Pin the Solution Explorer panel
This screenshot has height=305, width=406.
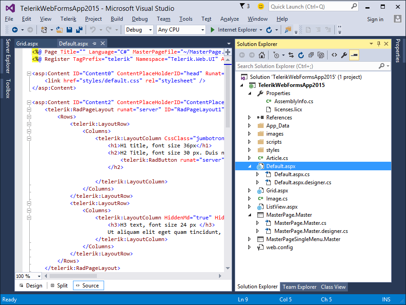click(x=379, y=44)
